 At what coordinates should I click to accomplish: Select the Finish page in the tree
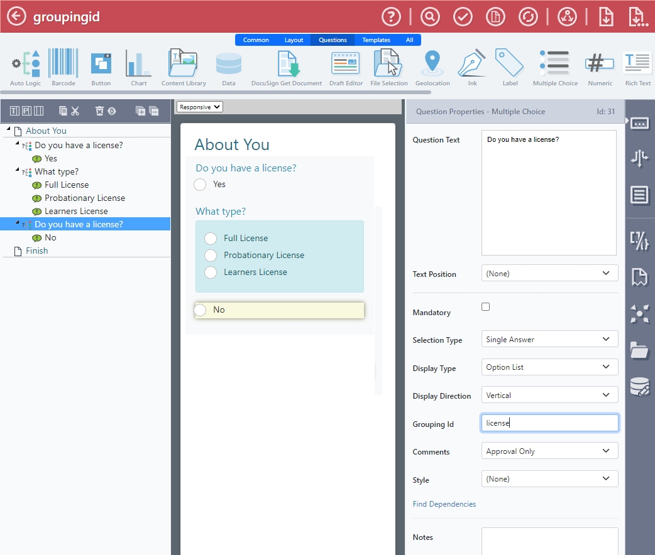point(36,251)
